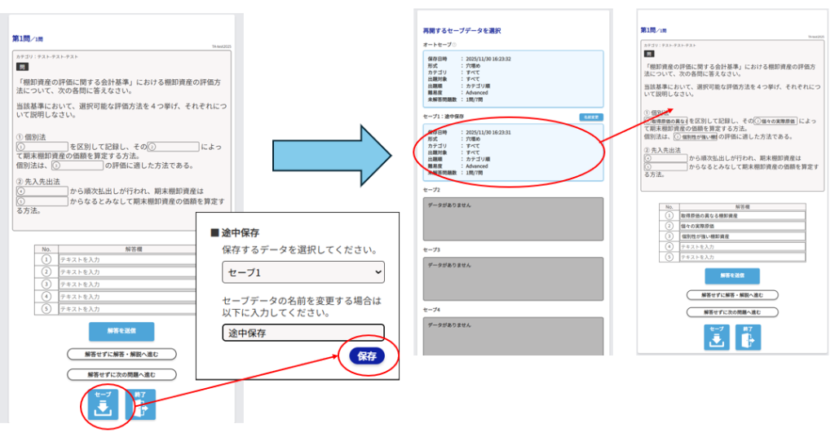The width and height of the screenshot is (835, 437).
Task: Click 解答を送信 on the blank answer form
Action: pos(121,331)
